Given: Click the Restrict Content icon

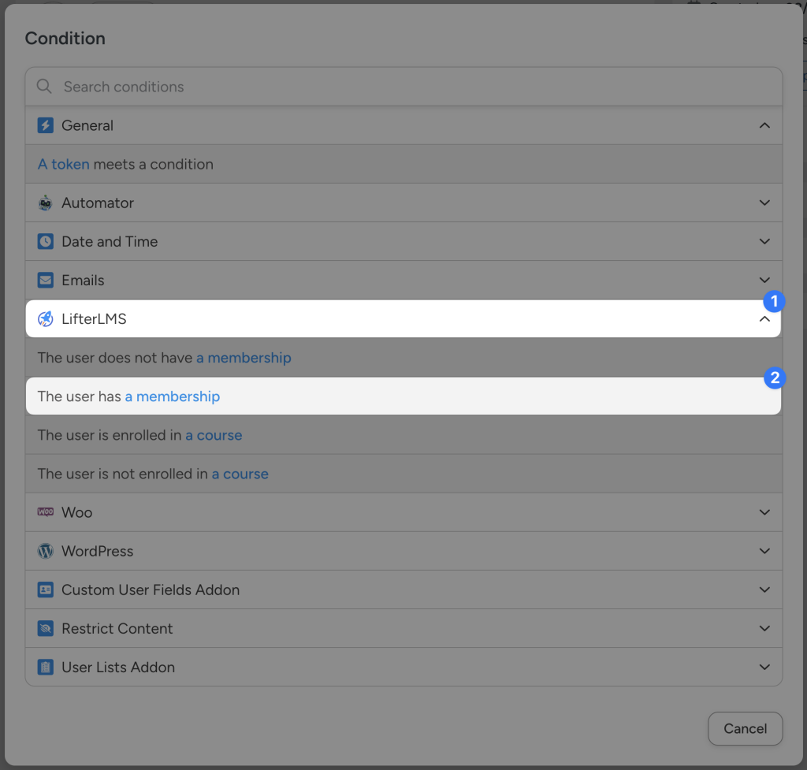Looking at the screenshot, I should (x=45, y=628).
